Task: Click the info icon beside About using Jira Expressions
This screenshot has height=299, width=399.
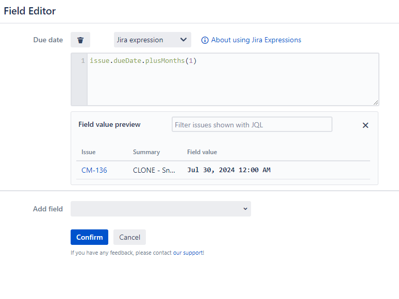Action: point(205,40)
